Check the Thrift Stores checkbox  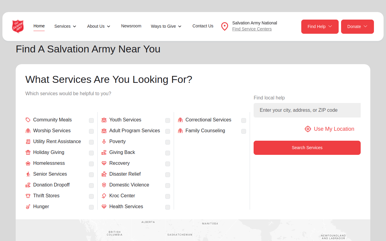pos(91,196)
